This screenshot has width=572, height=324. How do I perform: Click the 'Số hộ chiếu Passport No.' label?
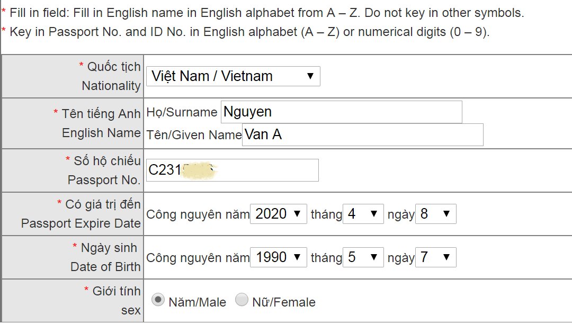103,170
